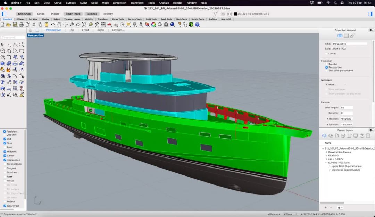Open the Wallpaper Choose dropdown

click(336, 84)
